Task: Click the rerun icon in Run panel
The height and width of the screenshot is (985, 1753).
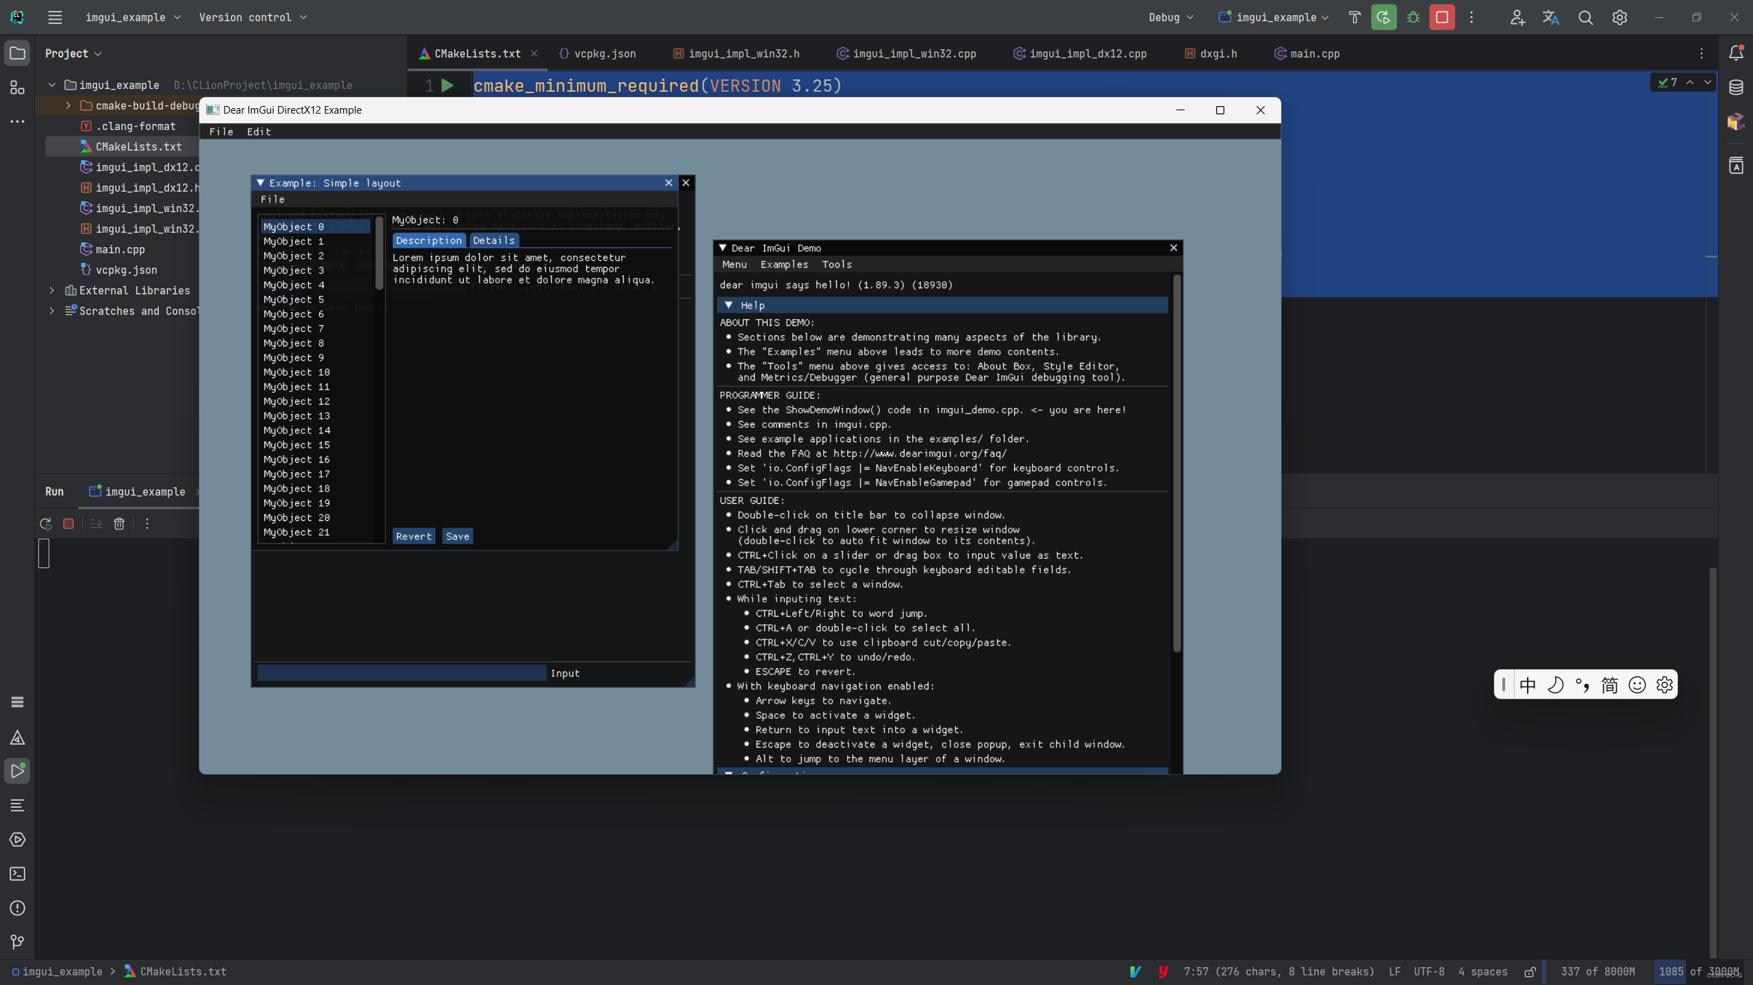Action: point(46,524)
